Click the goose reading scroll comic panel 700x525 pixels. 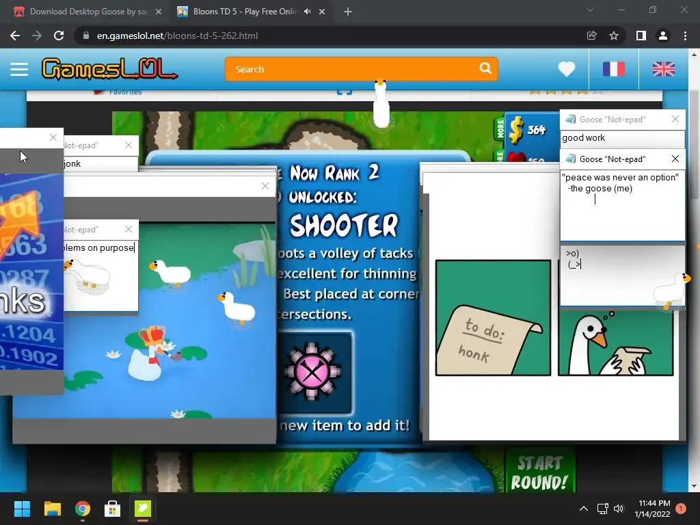[616, 343]
